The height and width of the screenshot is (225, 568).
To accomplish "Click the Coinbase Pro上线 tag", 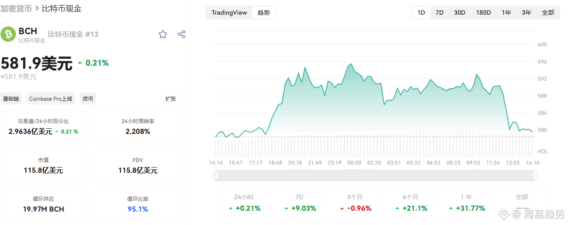I will [51, 98].
